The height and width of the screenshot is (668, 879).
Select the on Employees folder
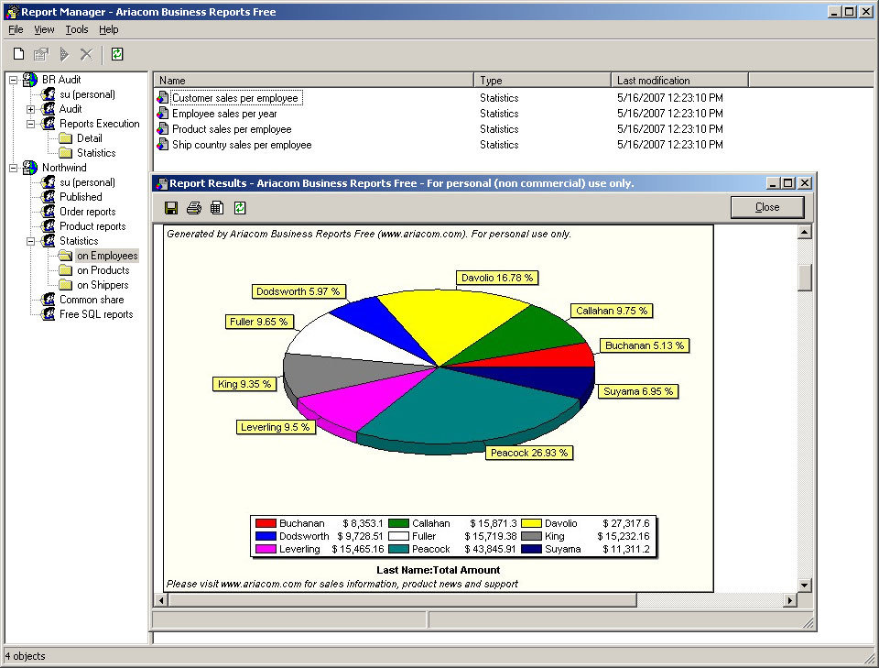coord(107,256)
